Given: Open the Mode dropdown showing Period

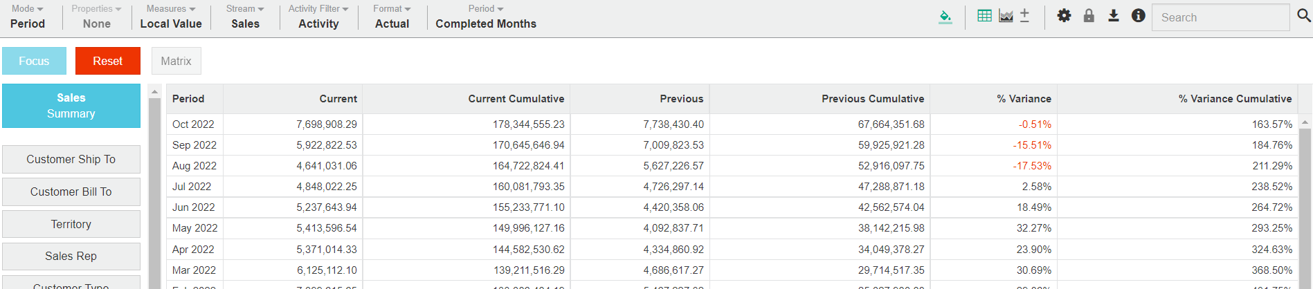Looking at the screenshot, I should click(28, 17).
